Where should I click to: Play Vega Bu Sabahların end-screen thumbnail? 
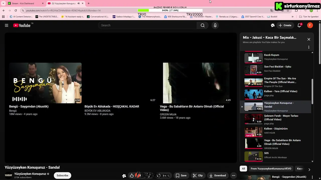[x=196, y=83]
